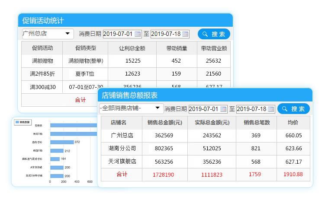Viewport: 325px width, 206px height.
Task: Click the 销售数量 legend swatch in chart
Action: (x=17, y=122)
